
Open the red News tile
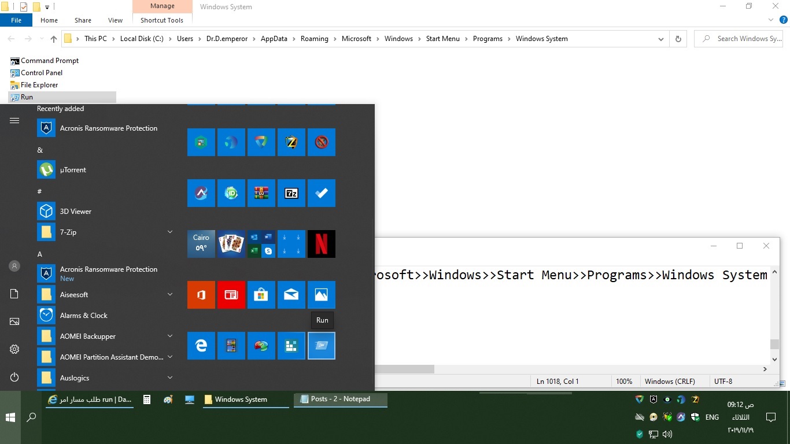pos(231,295)
